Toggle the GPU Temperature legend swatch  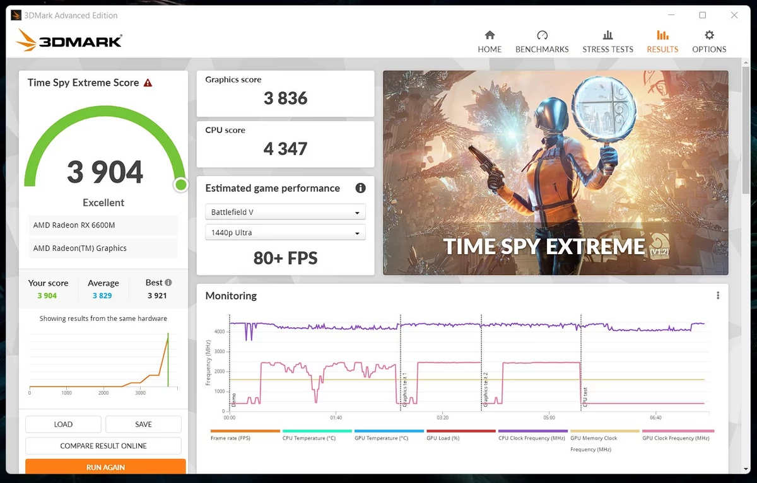point(389,431)
